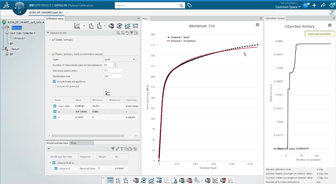336x184 pixels.
Task: Select the A356_EP_UHARD_just_dat tab
Action: tap(46, 13)
